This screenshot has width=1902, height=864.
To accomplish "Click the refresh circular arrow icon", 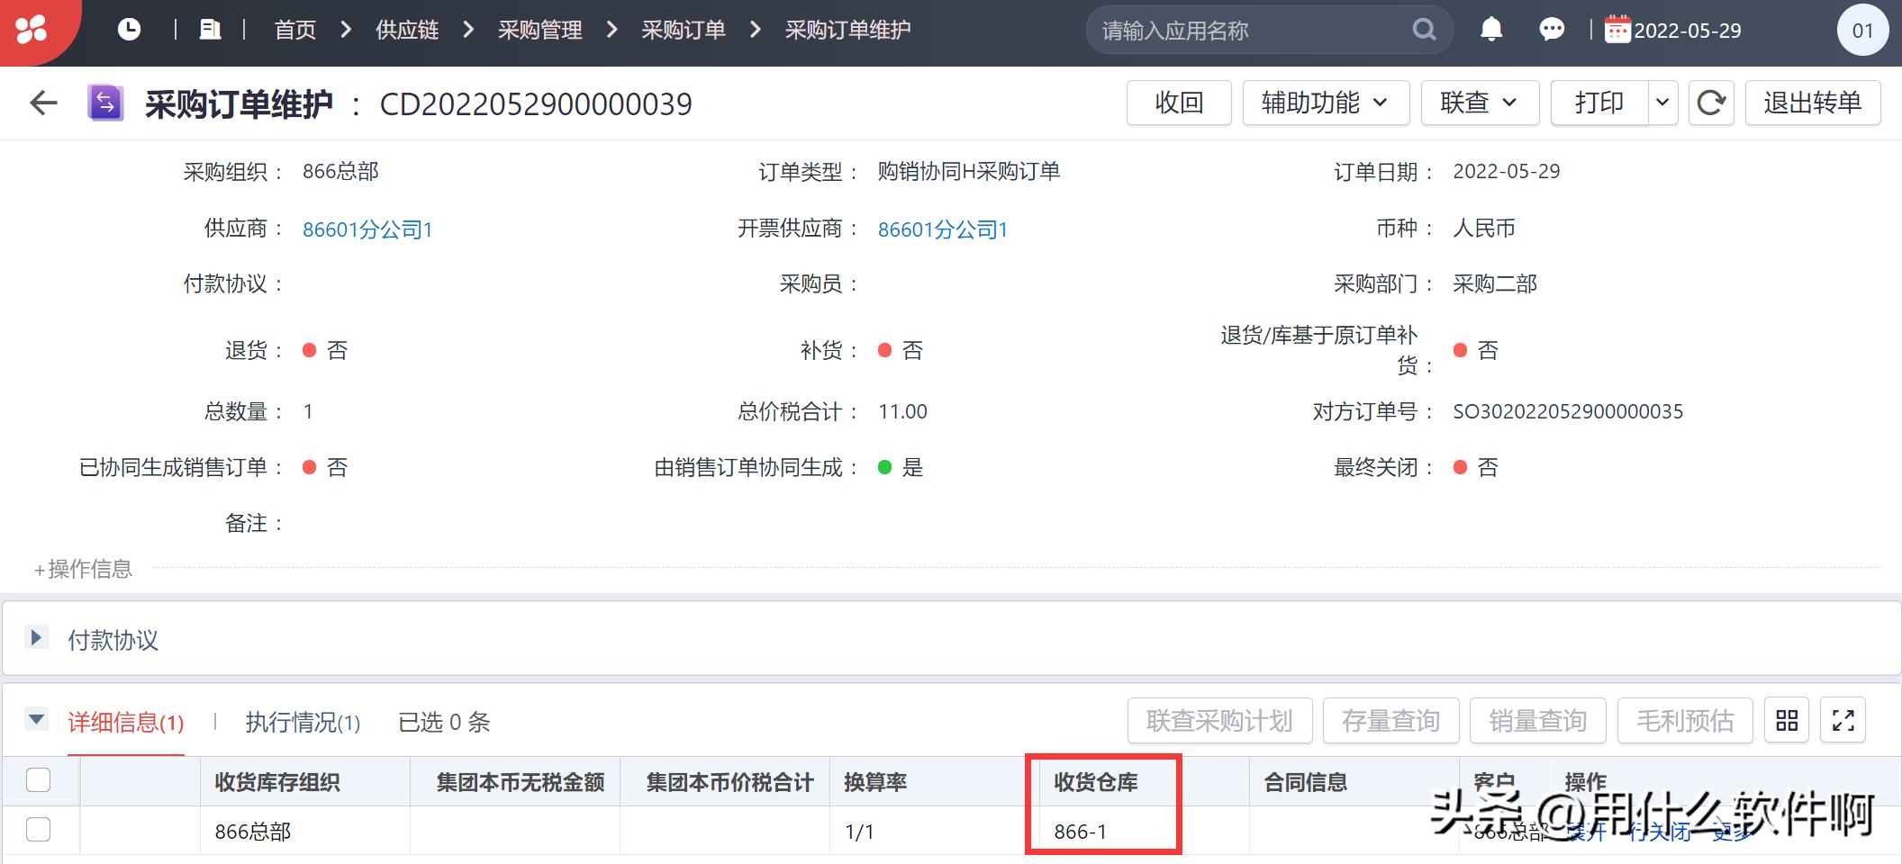I will 1711,103.
